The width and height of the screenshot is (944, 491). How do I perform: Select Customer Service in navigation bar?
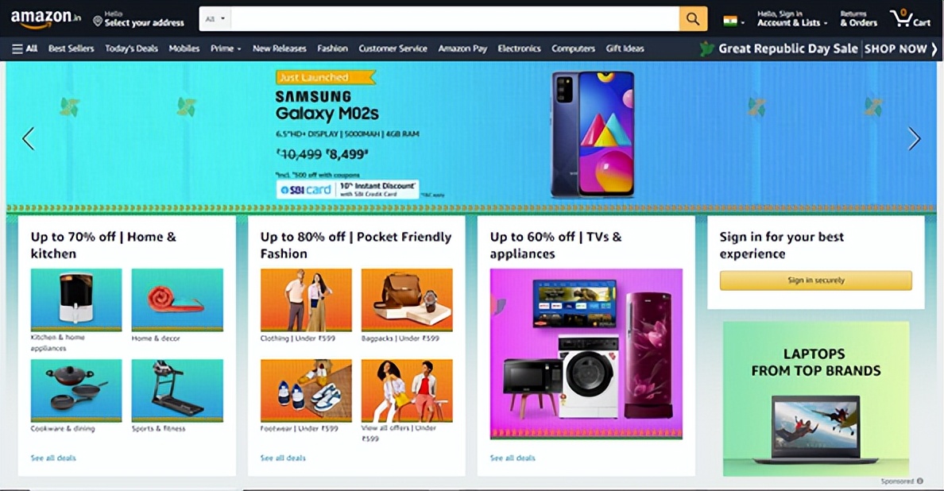(393, 48)
